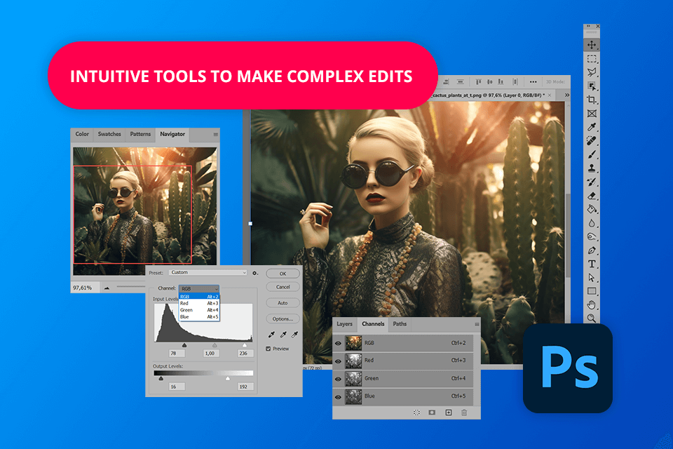Toggle the Preview checkbox in Levels
Image resolution: width=673 pixels, height=449 pixels.
pyautogui.click(x=268, y=349)
